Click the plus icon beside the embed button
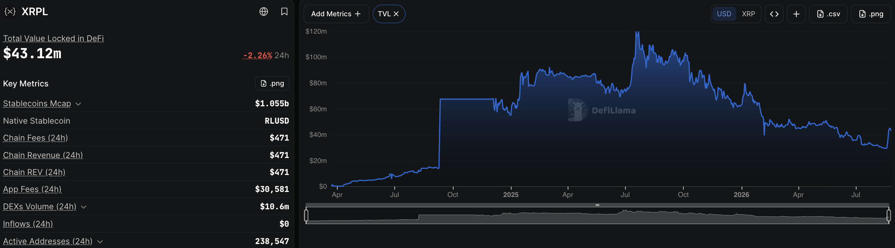Image resolution: width=895 pixels, height=248 pixels. click(x=796, y=14)
